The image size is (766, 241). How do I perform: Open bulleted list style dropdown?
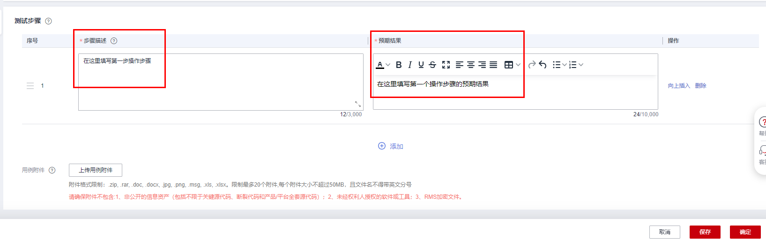[564, 65]
